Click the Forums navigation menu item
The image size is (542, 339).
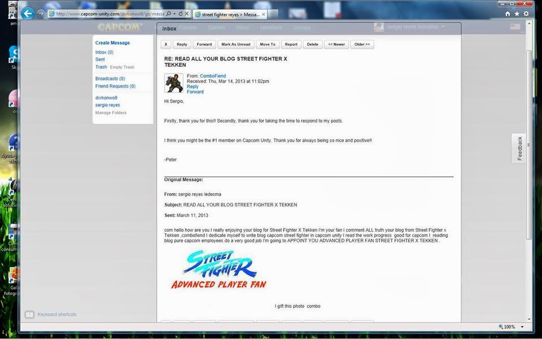[187, 28]
